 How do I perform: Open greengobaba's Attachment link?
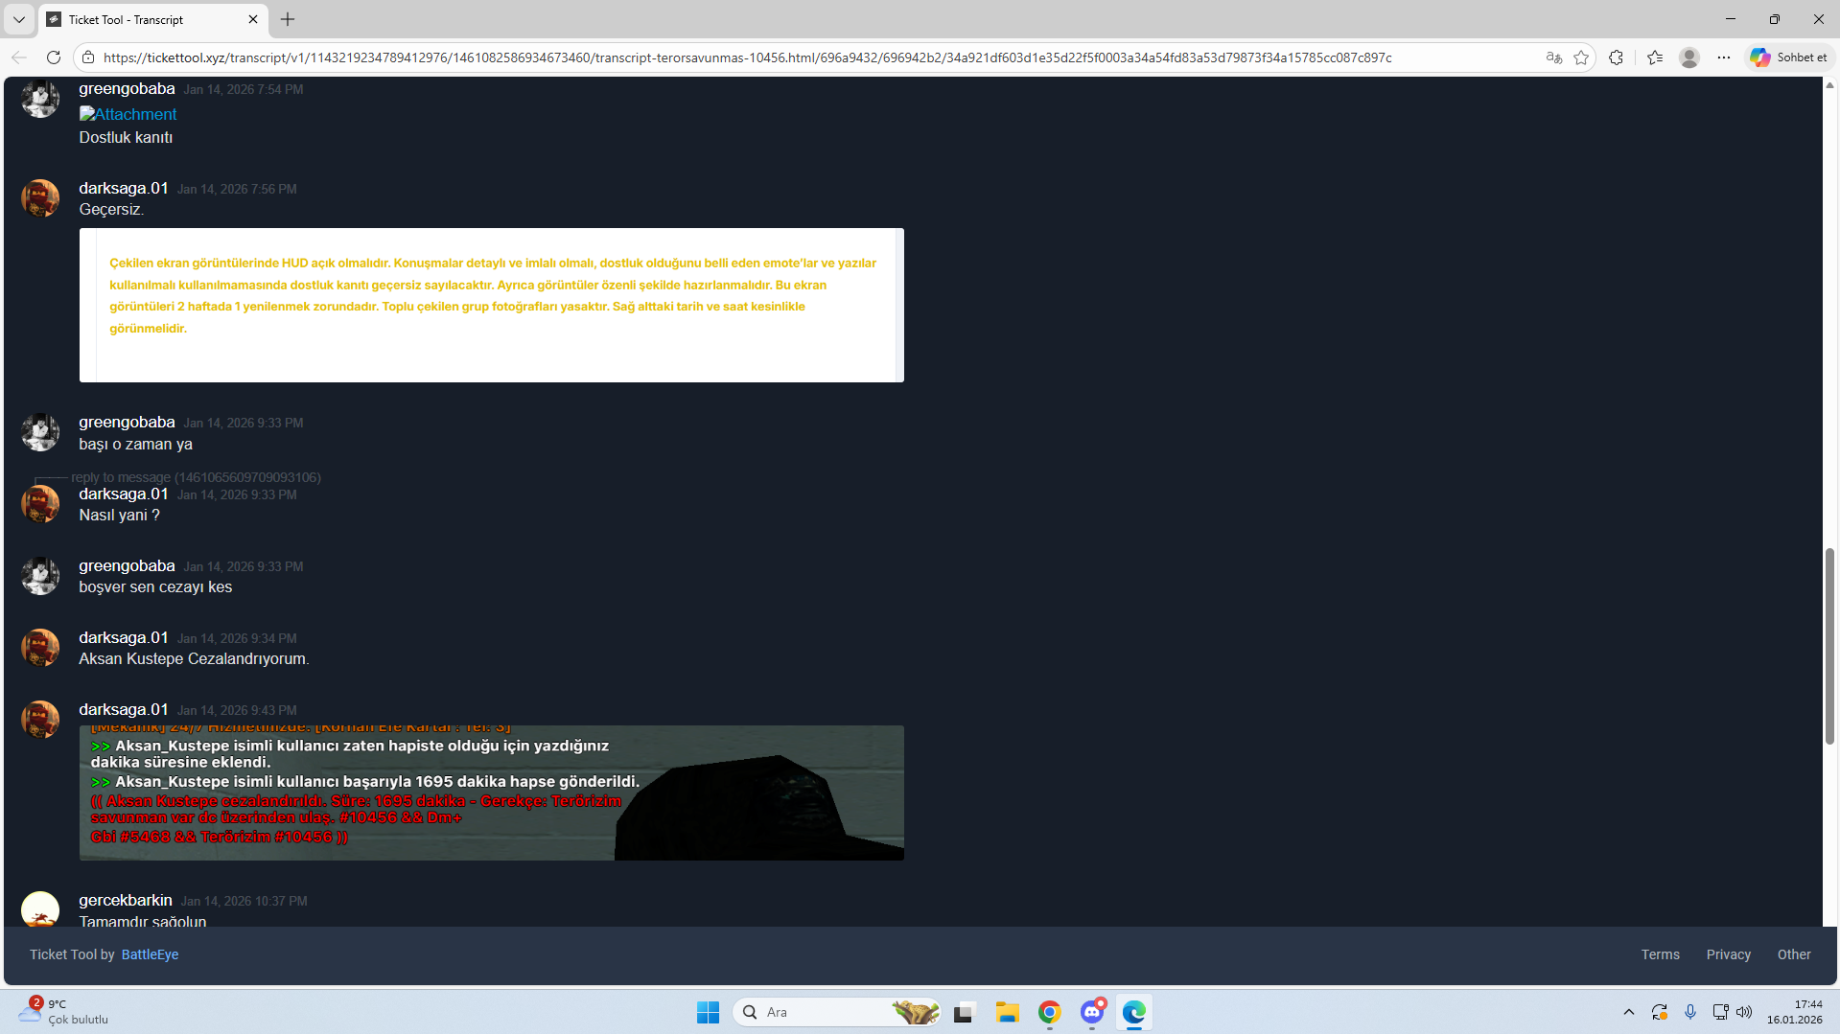point(128,114)
